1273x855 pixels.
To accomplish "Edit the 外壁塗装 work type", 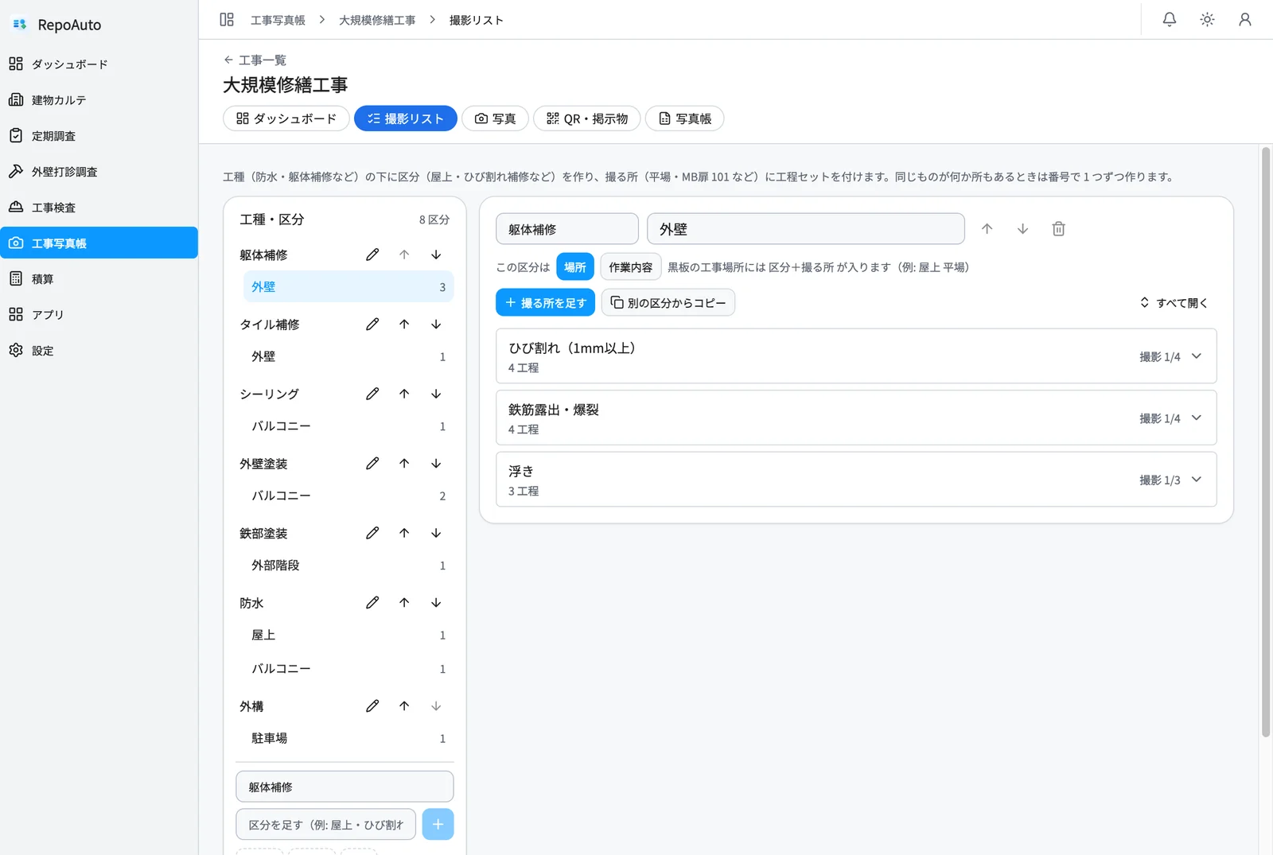I will pos(372,464).
